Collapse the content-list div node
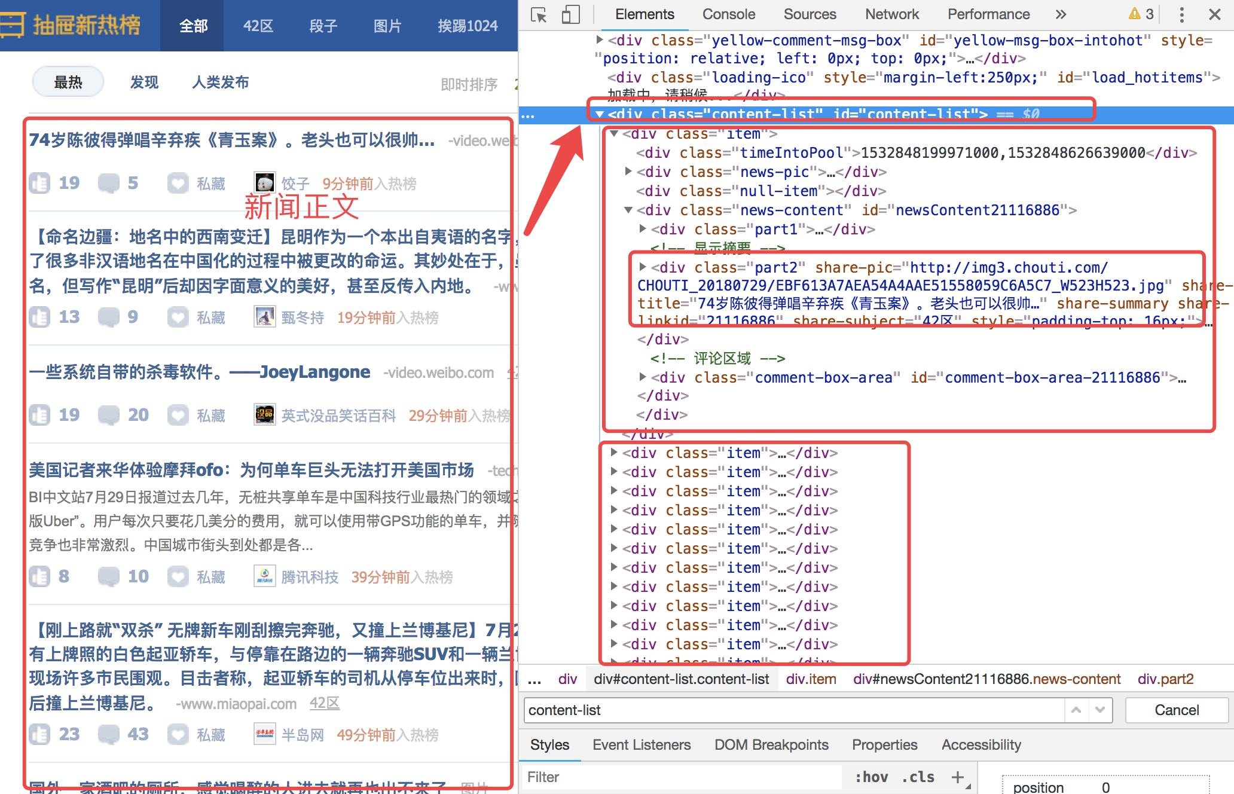This screenshot has width=1234, height=794. [599, 114]
